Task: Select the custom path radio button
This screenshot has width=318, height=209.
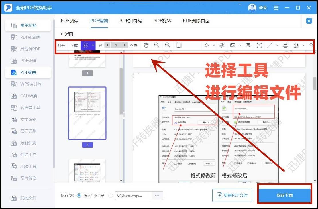Action: pyautogui.click(x=111, y=196)
